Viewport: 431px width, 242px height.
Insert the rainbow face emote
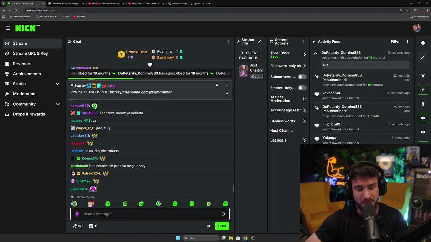click(91, 204)
